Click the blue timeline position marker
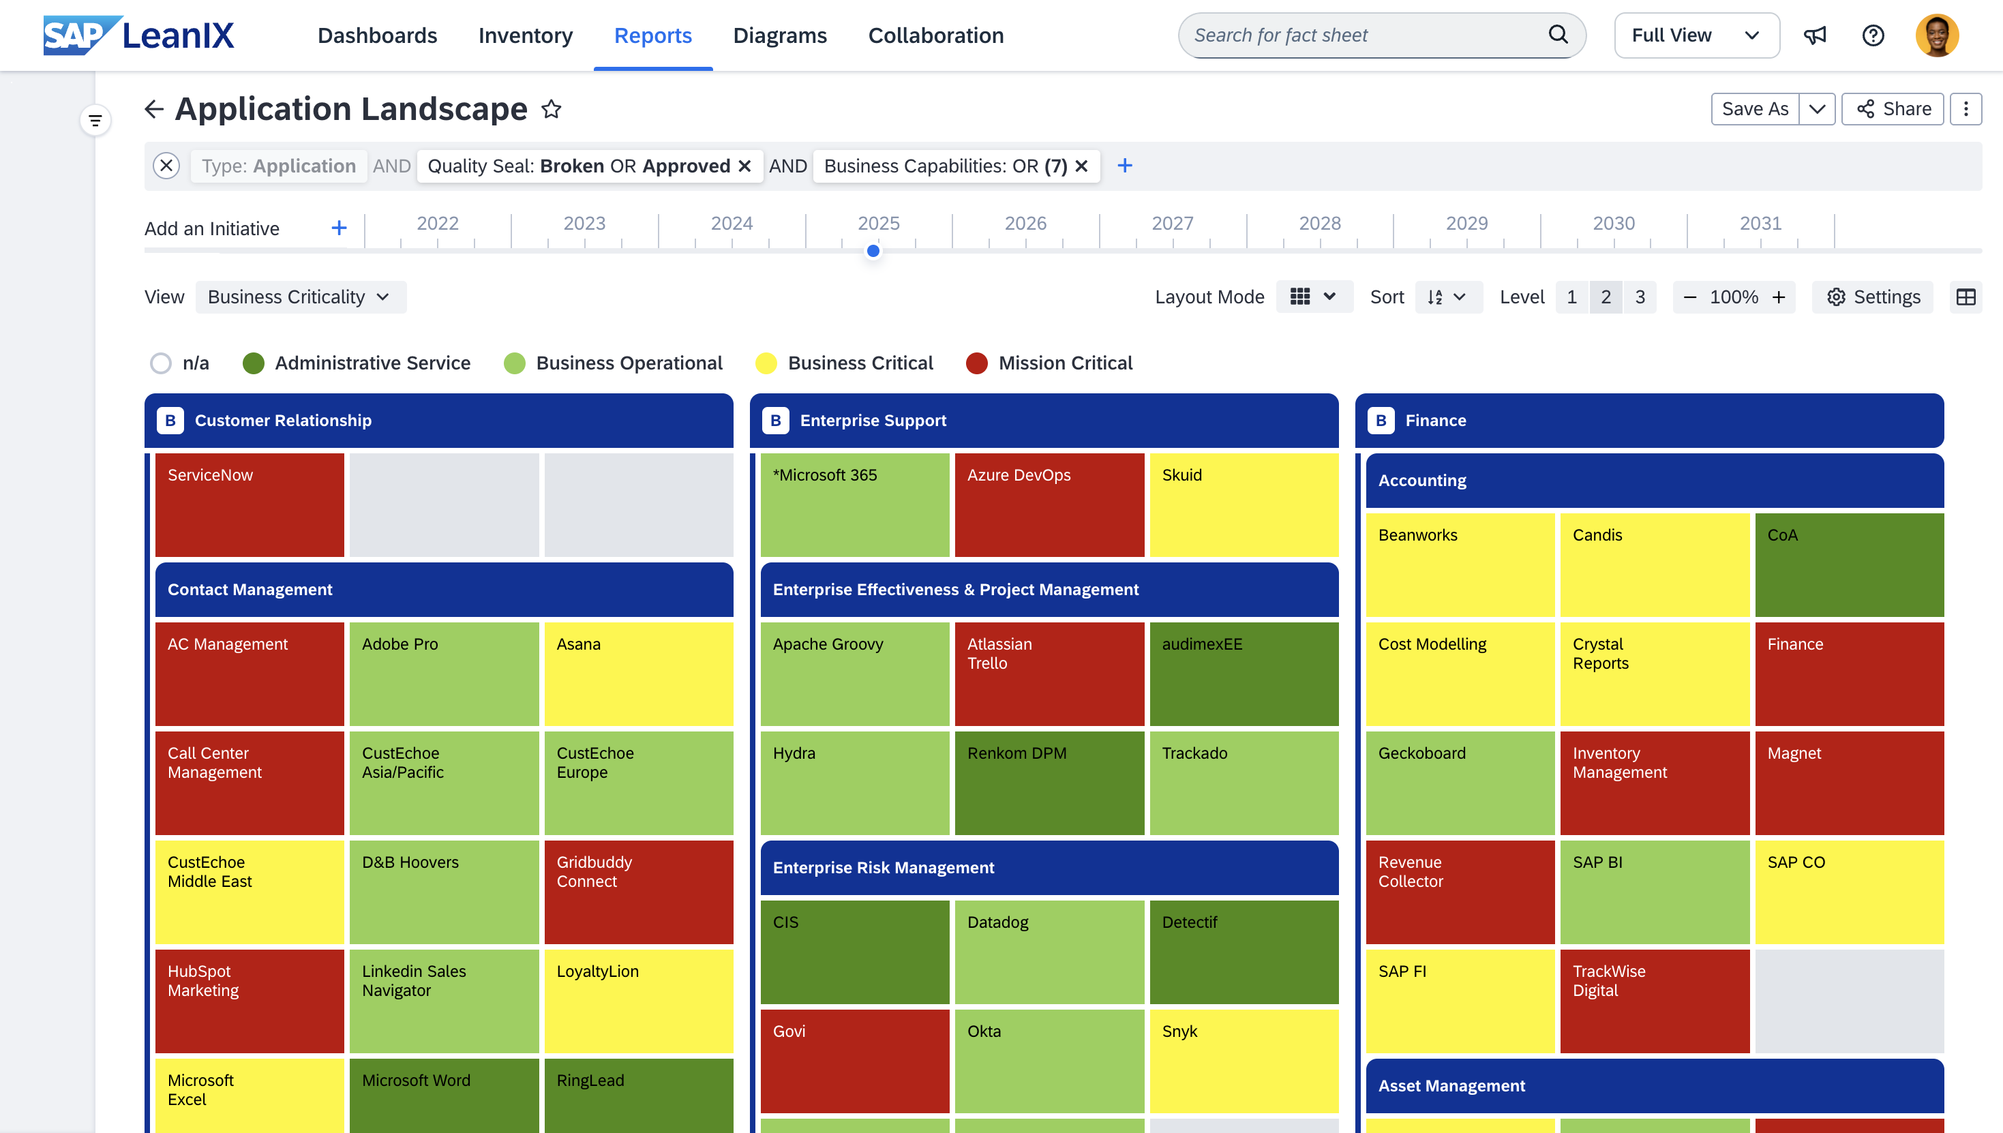2003x1133 pixels. click(x=873, y=251)
